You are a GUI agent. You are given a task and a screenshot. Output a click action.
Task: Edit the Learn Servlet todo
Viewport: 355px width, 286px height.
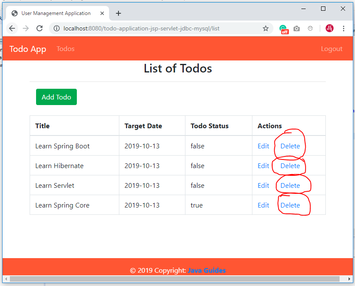click(x=263, y=186)
